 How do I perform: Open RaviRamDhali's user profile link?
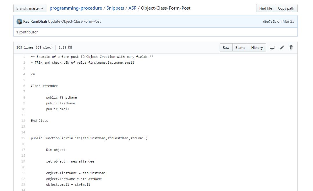pos(35,22)
